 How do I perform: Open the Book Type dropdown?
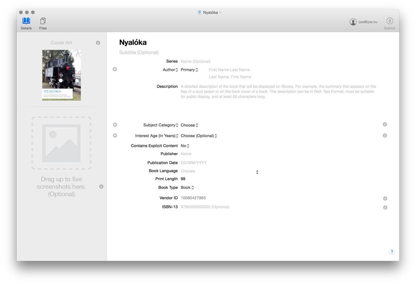click(x=187, y=187)
